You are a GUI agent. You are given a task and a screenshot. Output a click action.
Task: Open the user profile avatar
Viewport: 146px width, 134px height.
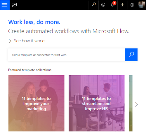141,4
